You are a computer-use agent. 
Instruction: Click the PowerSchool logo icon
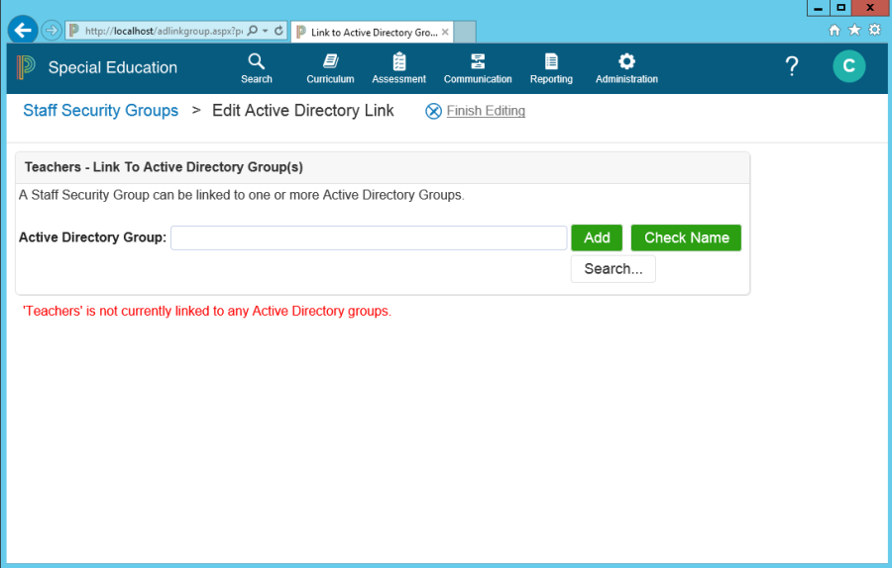tap(26, 67)
